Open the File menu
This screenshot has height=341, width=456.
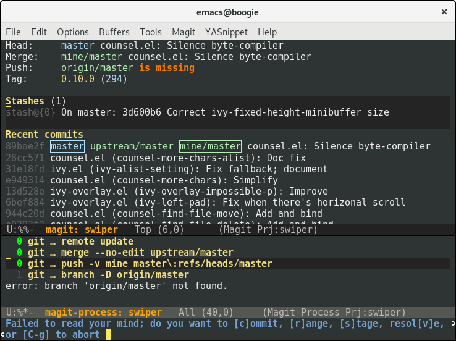click(13, 32)
